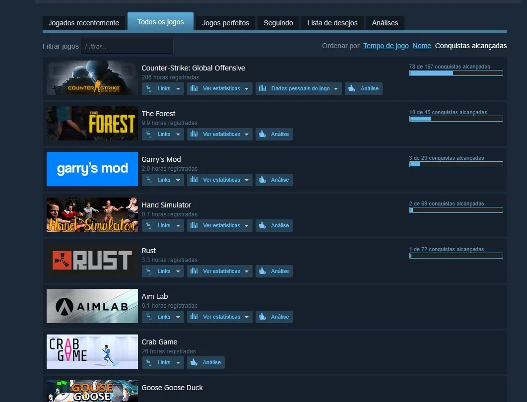
Task: Click the bar-chart icon in Hand Simulator Ver estatísticas
Action: point(194,225)
